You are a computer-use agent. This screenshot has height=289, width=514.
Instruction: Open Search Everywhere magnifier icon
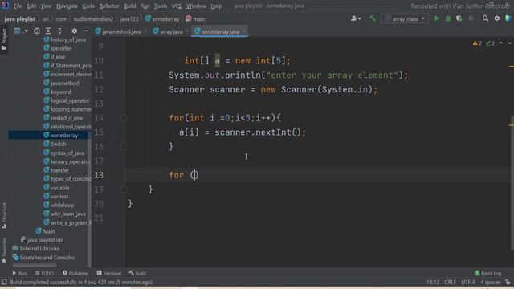[485, 18]
